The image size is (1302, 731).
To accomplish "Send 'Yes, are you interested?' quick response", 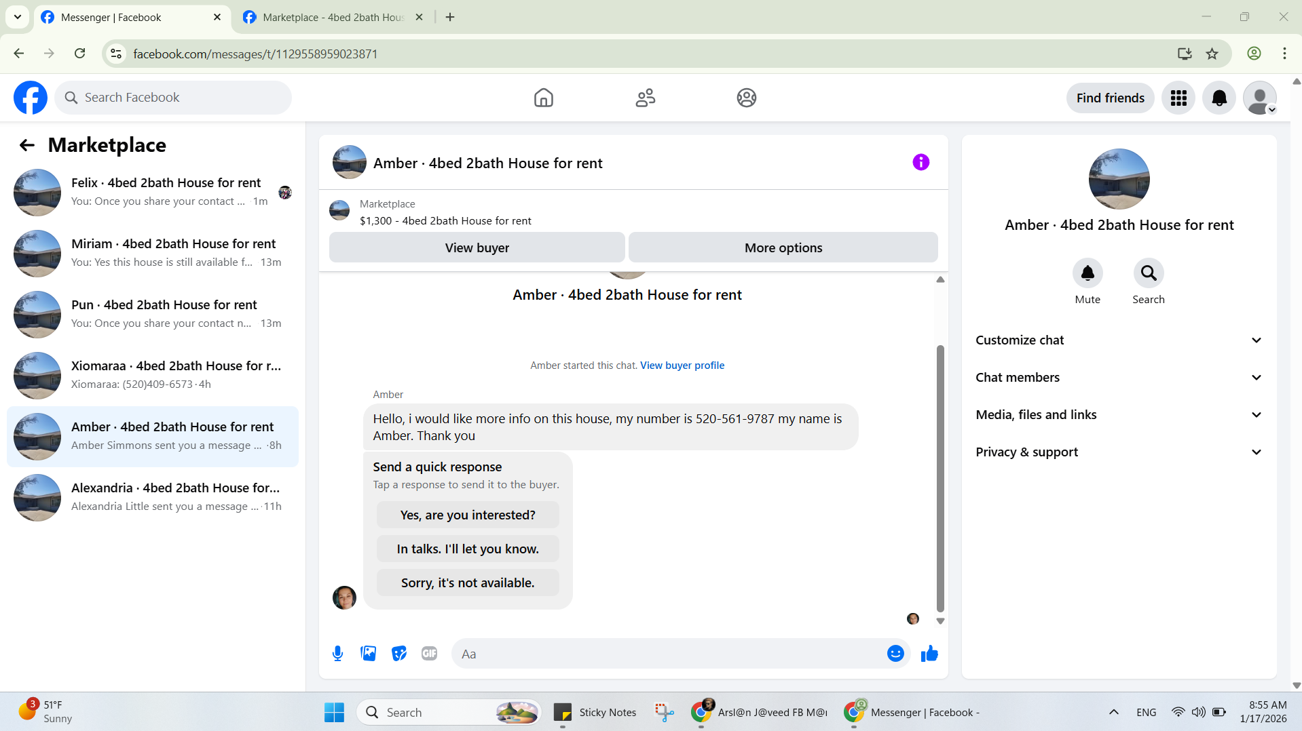I will tap(468, 515).
